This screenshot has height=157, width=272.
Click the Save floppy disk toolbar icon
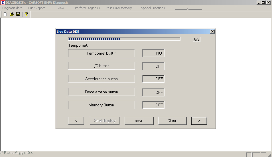[x=18, y=14]
